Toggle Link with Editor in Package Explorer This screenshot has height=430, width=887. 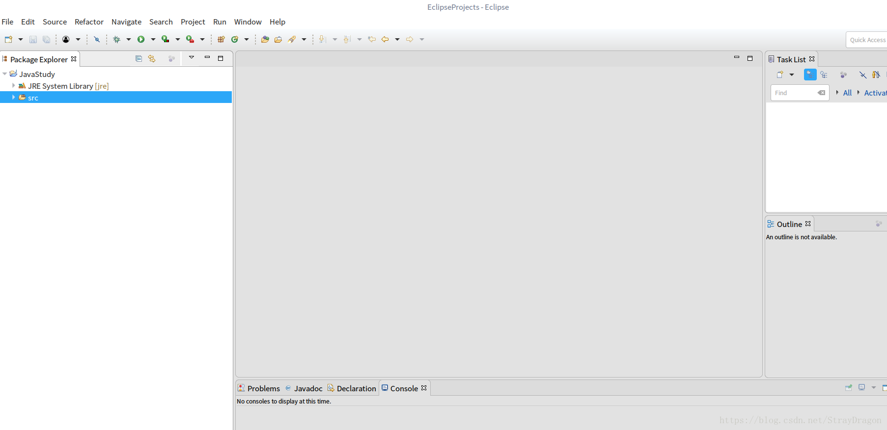[152, 59]
